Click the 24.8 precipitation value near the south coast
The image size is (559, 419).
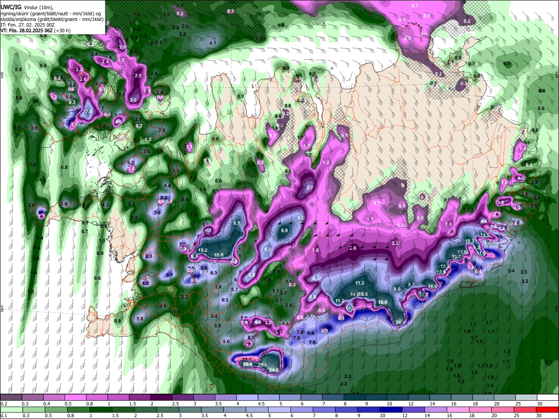pyautogui.click(x=274, y=370)
